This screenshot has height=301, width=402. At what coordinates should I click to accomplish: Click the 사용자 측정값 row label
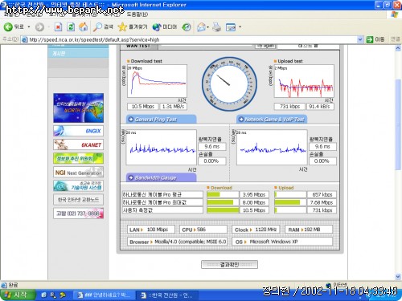click(x=162, y=210)
